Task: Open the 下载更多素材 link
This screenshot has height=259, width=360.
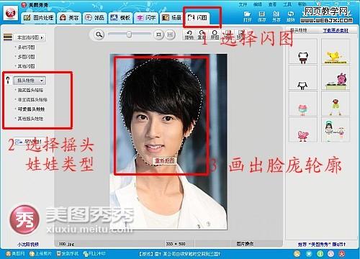Action: (336, 30)
